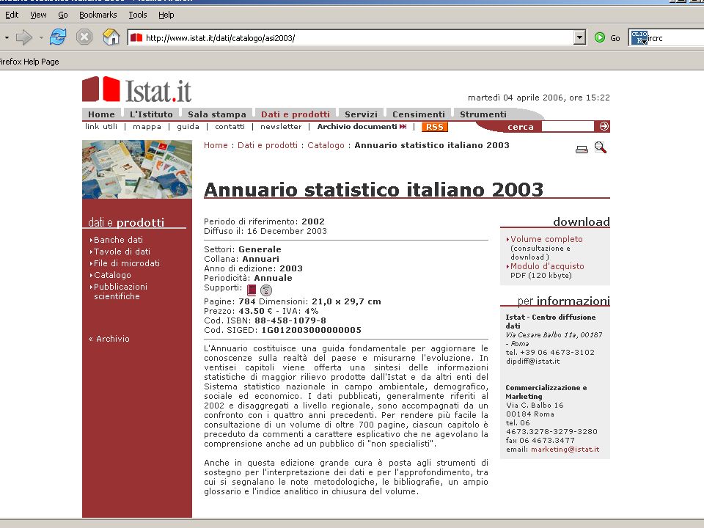Click the site cerca search field
Image resolution: width=704 pixels, height=528 pixels.
568,127
